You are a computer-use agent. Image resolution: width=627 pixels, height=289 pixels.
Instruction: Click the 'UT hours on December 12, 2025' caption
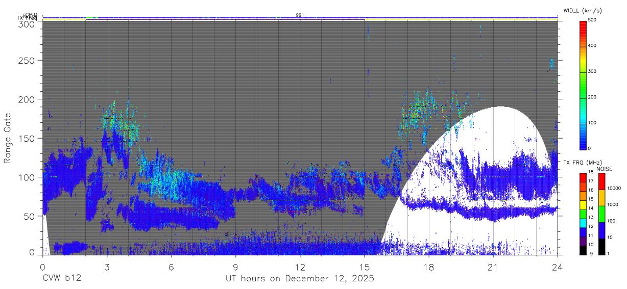click(x=300, y=279)
